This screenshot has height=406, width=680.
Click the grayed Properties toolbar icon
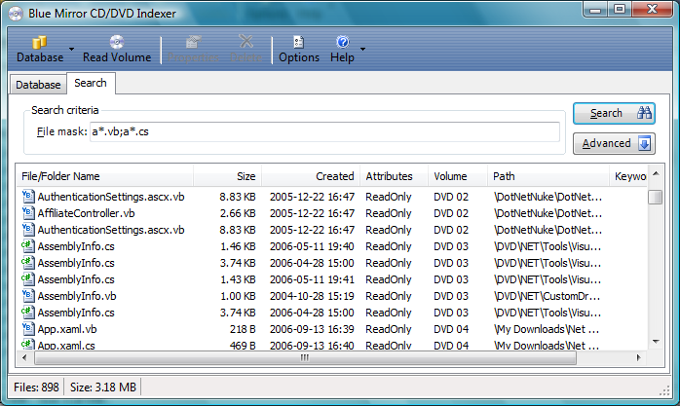(x=194, y=42)
